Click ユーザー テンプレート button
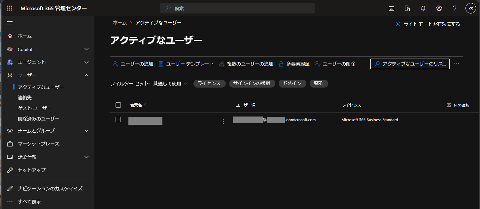The image size is (480, 209). tap(187, 64)
